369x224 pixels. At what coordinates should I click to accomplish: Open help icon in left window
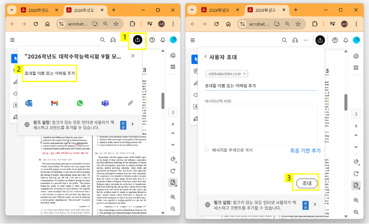(x=152, y=40)
